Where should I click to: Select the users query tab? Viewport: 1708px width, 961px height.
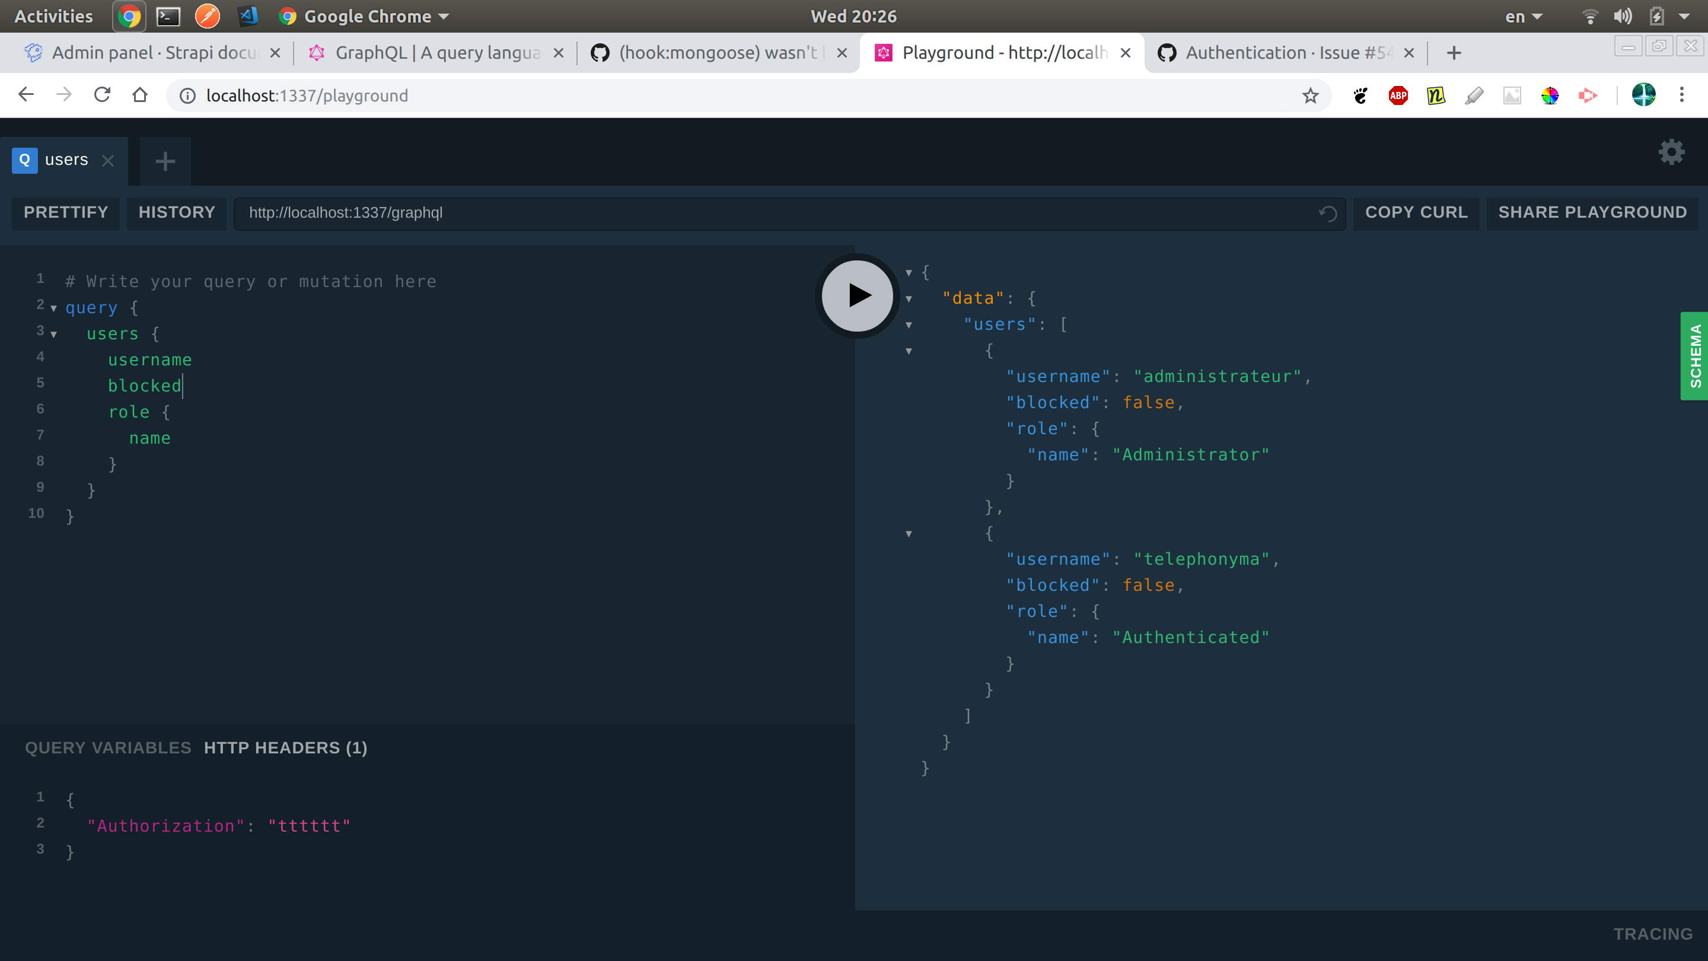pyautogui.click(x=66, y=160)
